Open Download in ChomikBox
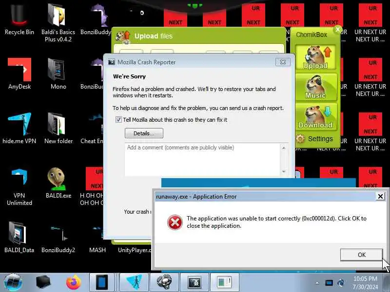This screenshot has width=390, height=292. [x=315, y=117]
